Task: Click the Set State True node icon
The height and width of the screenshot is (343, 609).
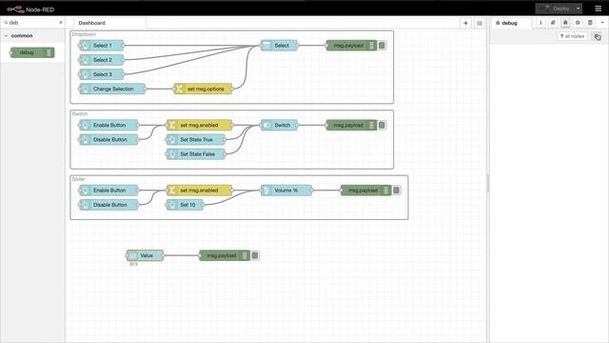Action: [x=172, y=140]
